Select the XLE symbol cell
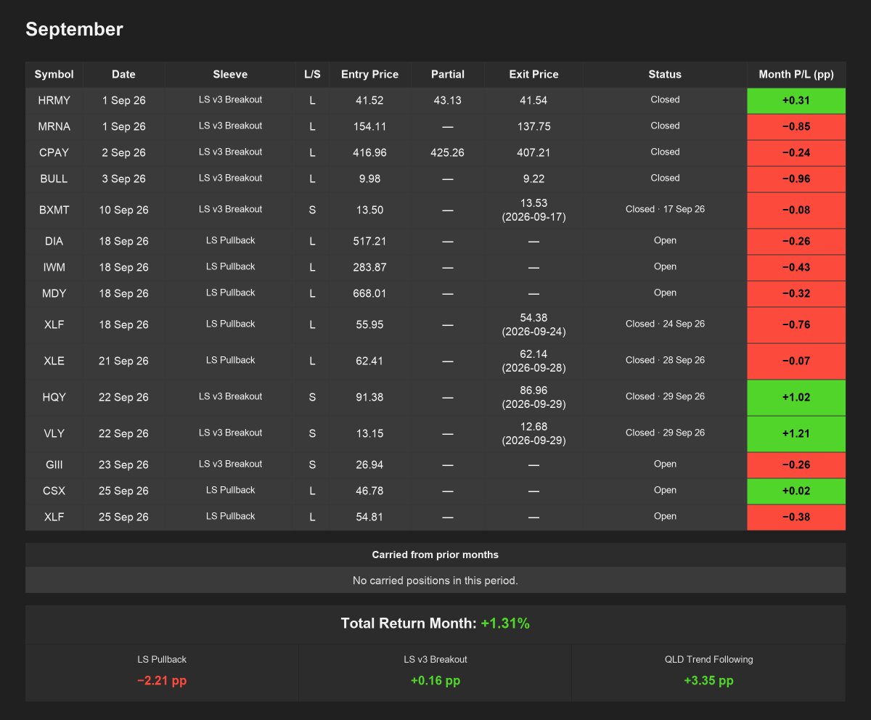The image size is (871, 720). 54,361
